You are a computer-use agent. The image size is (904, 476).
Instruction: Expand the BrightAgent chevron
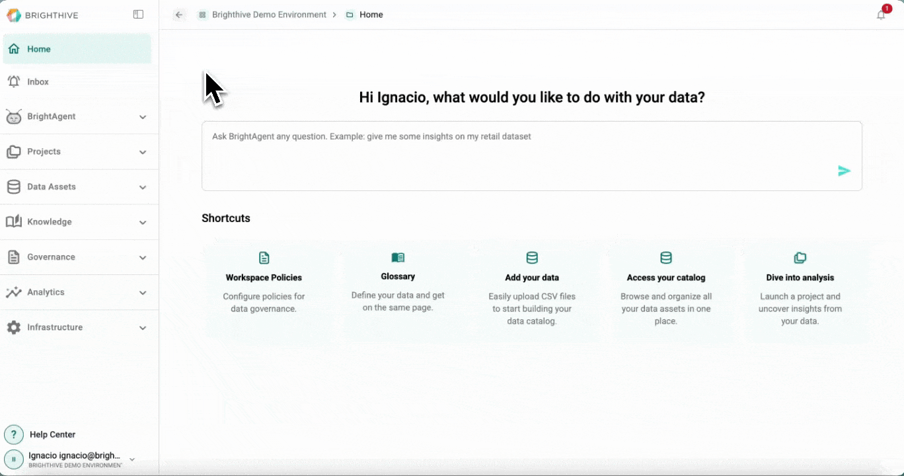tap(143, 117)
